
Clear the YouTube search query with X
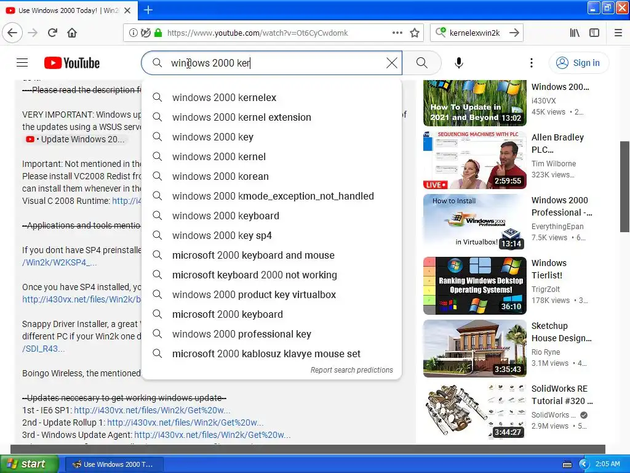(x=392, y=63)
